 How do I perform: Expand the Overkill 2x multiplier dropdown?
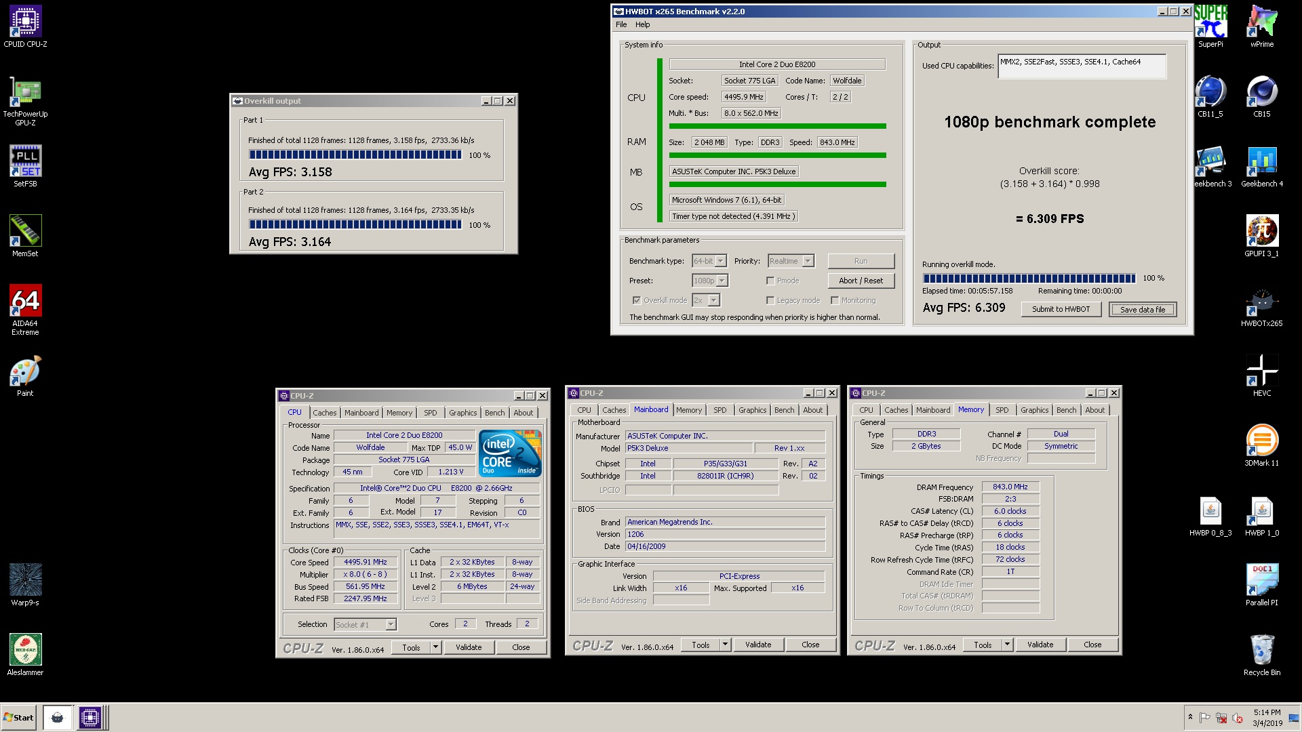click(x=714, y=300)
